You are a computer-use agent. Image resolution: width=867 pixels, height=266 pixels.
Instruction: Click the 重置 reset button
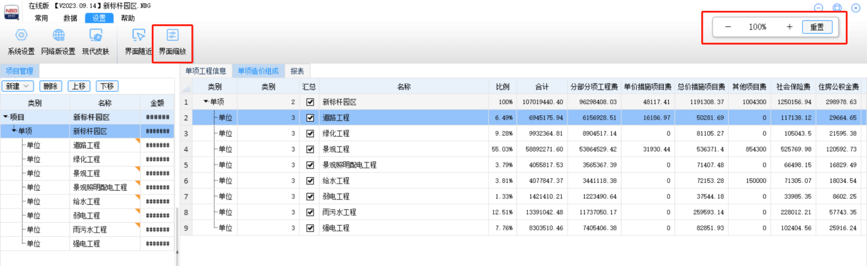817,27
